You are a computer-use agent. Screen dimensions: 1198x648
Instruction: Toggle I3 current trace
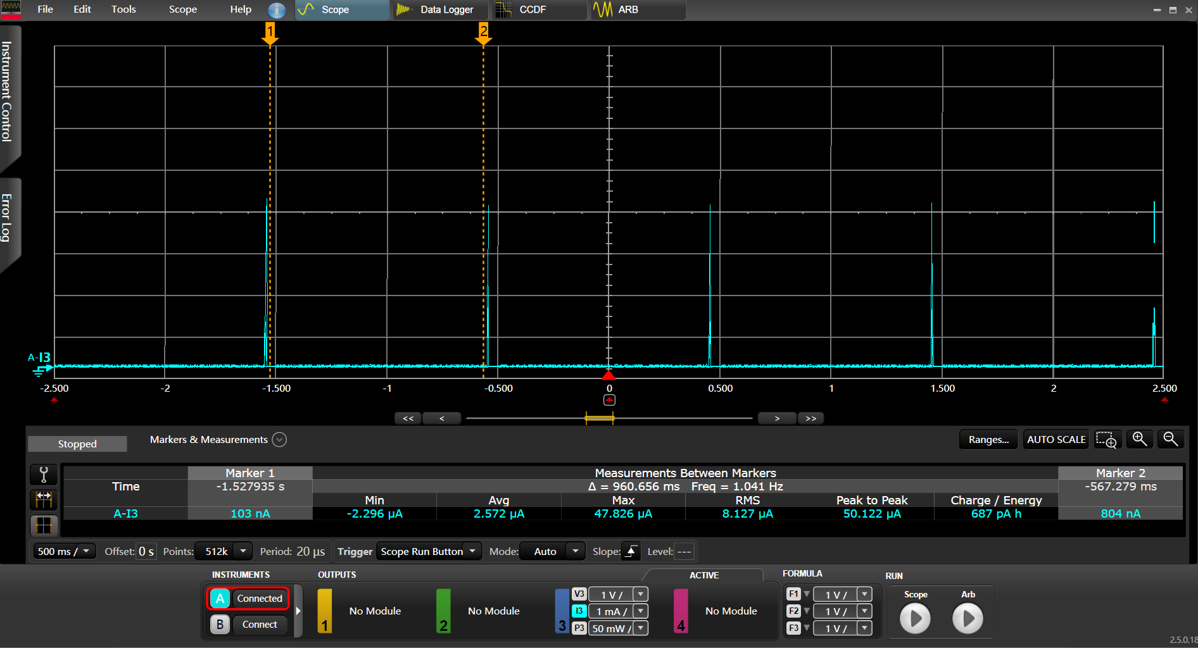(x=579, y=611)
